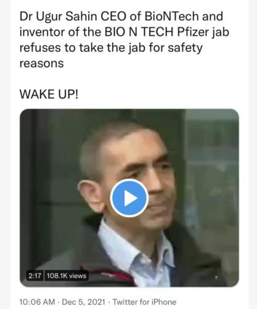
Task: Open the Twitter for iPhone source link
Action: pos(144,302)
